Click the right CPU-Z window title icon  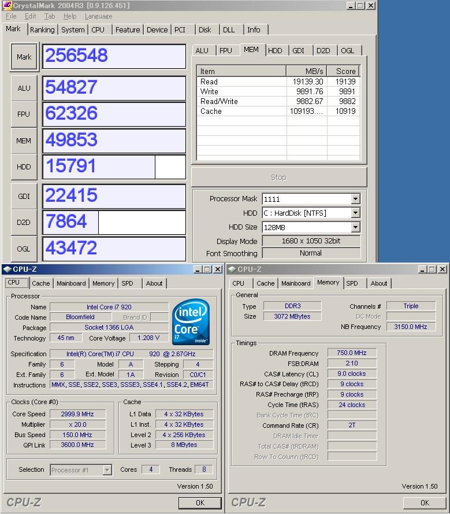pos(232,269)
